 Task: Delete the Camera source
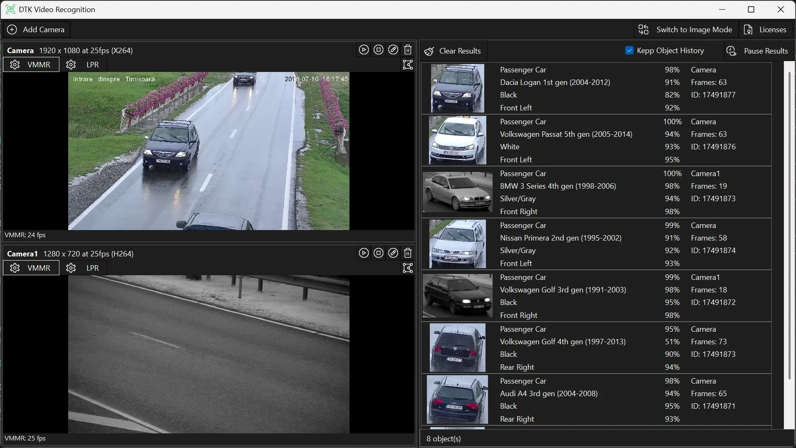point(408,50)
